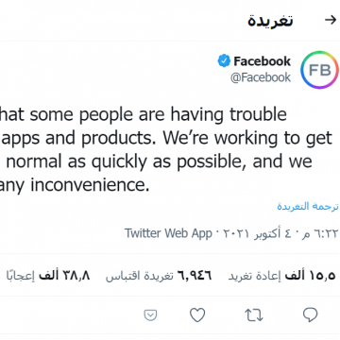Click the tweet line ending 'any inconvenience.'
This screenshot has width=340, height=340.
[75, 185]
